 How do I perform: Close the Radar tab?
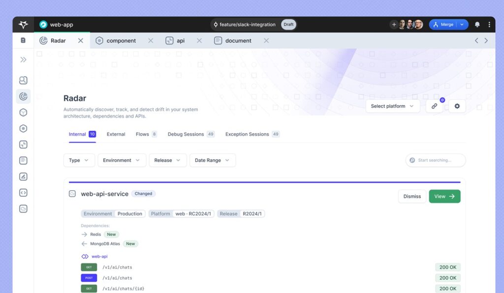click(x=80, y=40)
